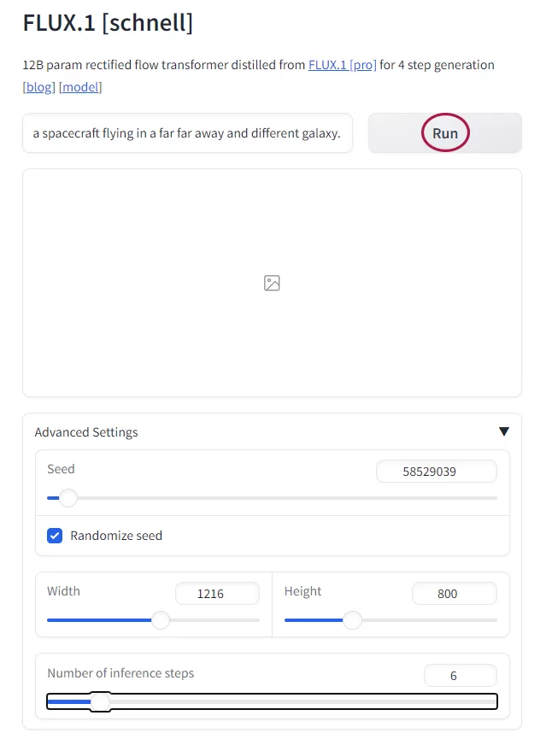Click the Width slider handle
This screenshot has height=739, width=552.
tap(161, 620)
